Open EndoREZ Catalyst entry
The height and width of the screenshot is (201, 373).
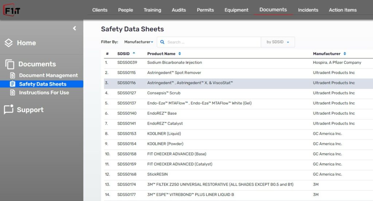[x=165, y=123]
